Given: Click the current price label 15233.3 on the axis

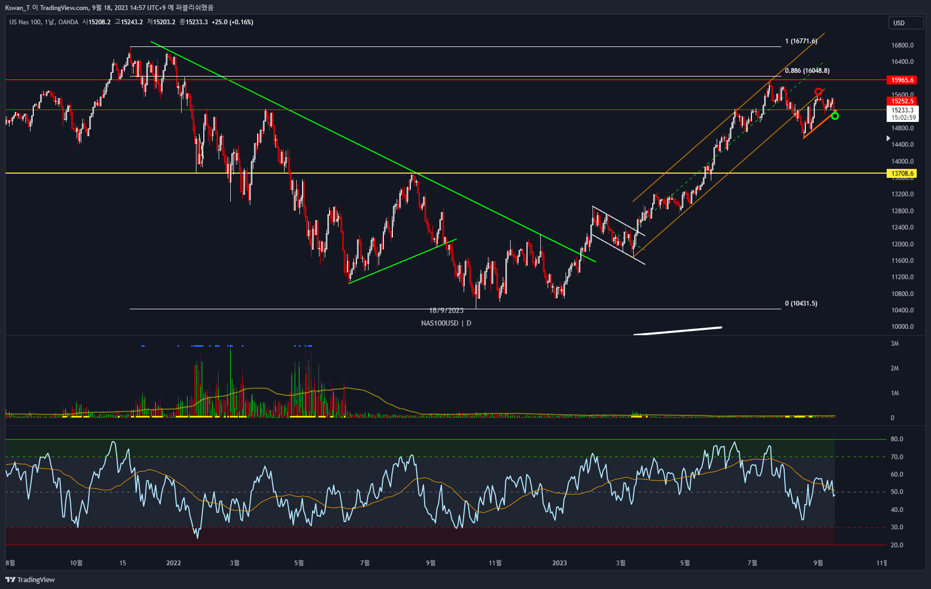Looking at the screenshot, I should tap(902, 110).
